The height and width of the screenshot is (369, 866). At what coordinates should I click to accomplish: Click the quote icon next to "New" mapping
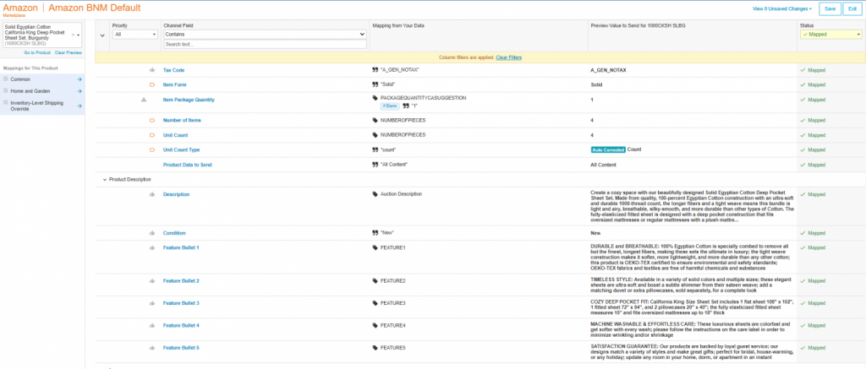(375, 233)
